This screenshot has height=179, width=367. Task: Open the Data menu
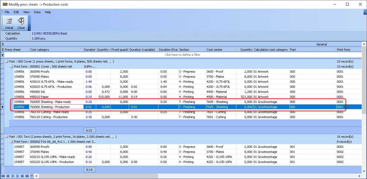point(37,12)
